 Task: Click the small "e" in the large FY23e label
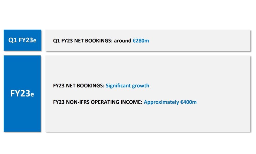(x=32, y=95)
